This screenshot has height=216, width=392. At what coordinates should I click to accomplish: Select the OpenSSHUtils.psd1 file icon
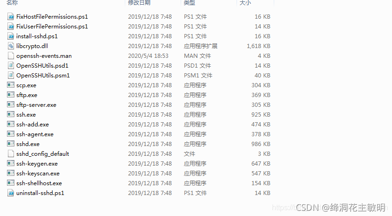point(11,65)
